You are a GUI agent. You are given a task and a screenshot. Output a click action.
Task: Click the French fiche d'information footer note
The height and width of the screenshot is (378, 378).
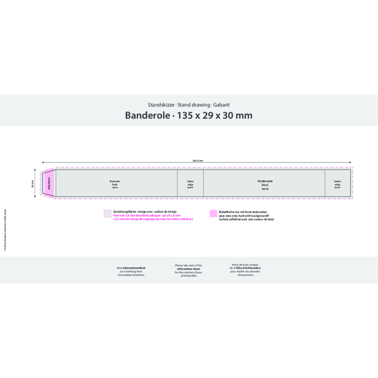coord(245,270)
